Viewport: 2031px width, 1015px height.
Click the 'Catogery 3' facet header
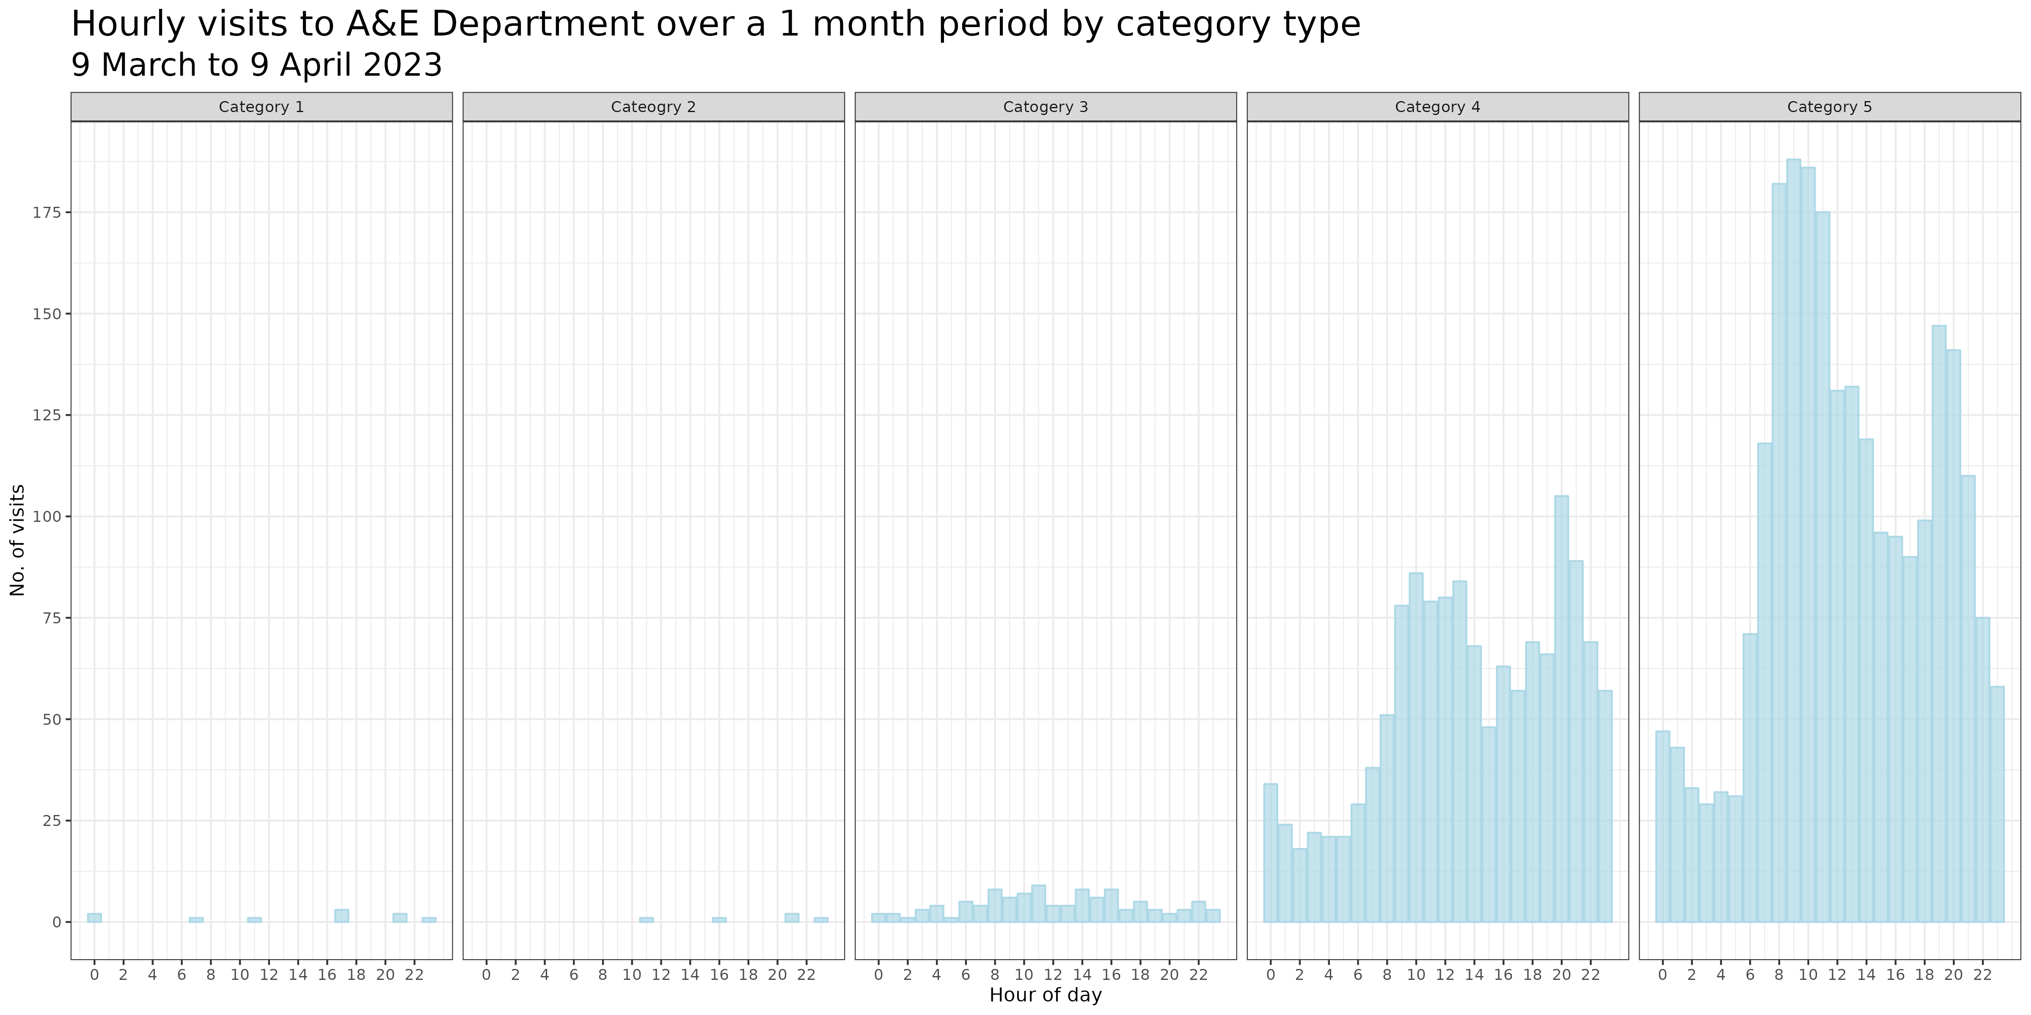(x=1046, y=107)
